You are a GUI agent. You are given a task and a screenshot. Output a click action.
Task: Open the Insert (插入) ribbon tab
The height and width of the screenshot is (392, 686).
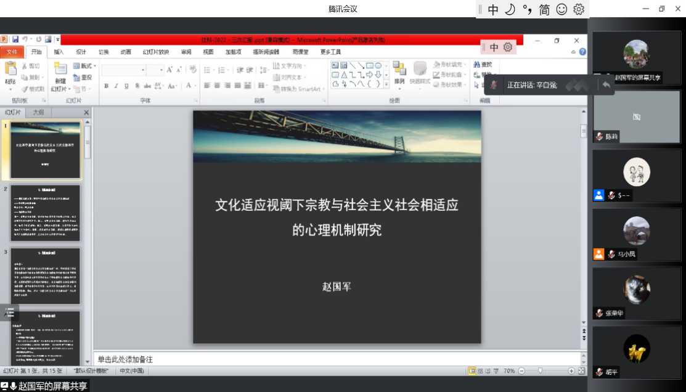coord(59,52)
